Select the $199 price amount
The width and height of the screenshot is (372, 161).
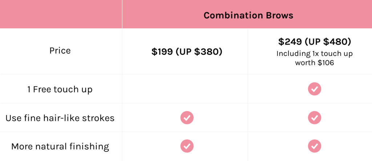pos(162,51)
